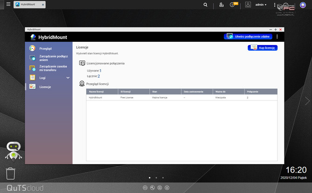Expand the Logi chevron
312x193 pixels.
[68, 78]
